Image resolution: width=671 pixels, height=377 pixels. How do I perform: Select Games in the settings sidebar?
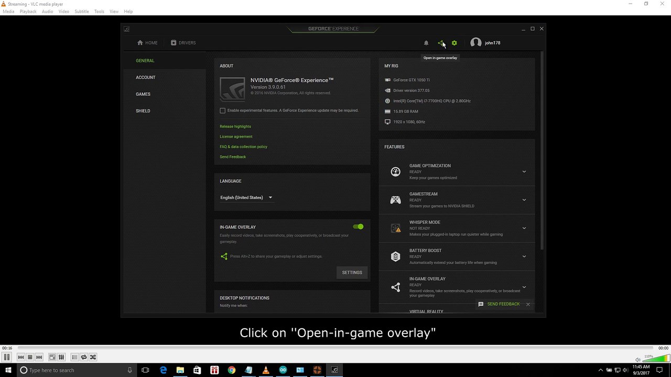(143, 94)
